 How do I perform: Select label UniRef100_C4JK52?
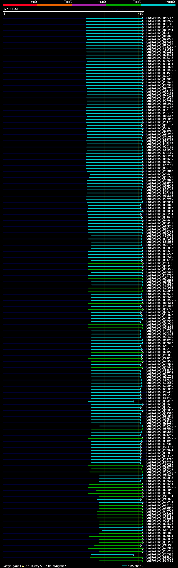[160, 358]
